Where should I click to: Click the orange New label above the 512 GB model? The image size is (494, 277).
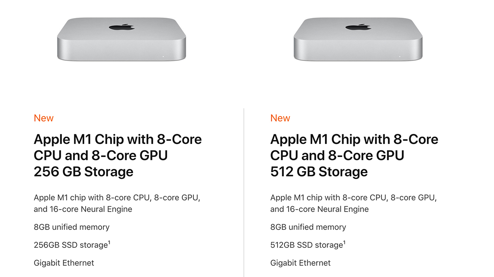coord(280,118)
